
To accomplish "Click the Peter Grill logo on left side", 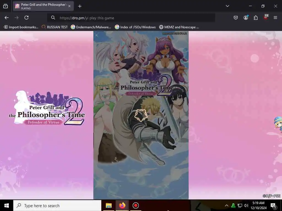I will coord(47,109).
